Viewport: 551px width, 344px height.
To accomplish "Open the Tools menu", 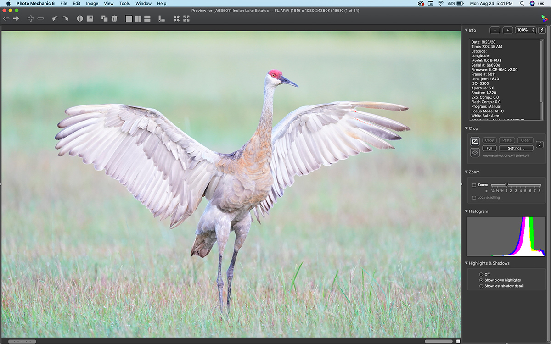I will (x=124, y=3).
